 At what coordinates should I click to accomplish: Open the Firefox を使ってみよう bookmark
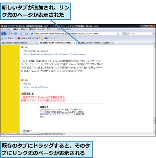[x=29, y=38]
